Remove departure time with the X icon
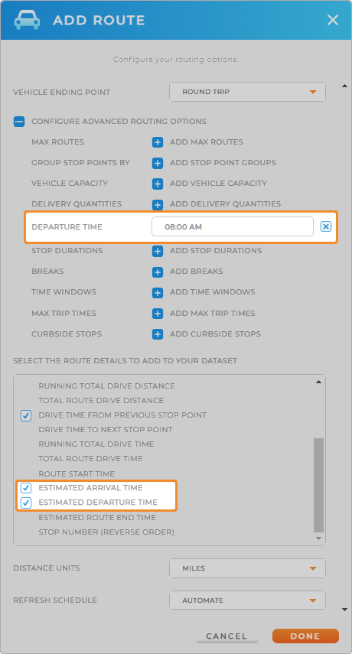 click(326, 226)
